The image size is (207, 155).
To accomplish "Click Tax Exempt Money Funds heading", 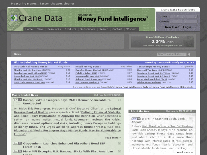I will pos(153,67).
